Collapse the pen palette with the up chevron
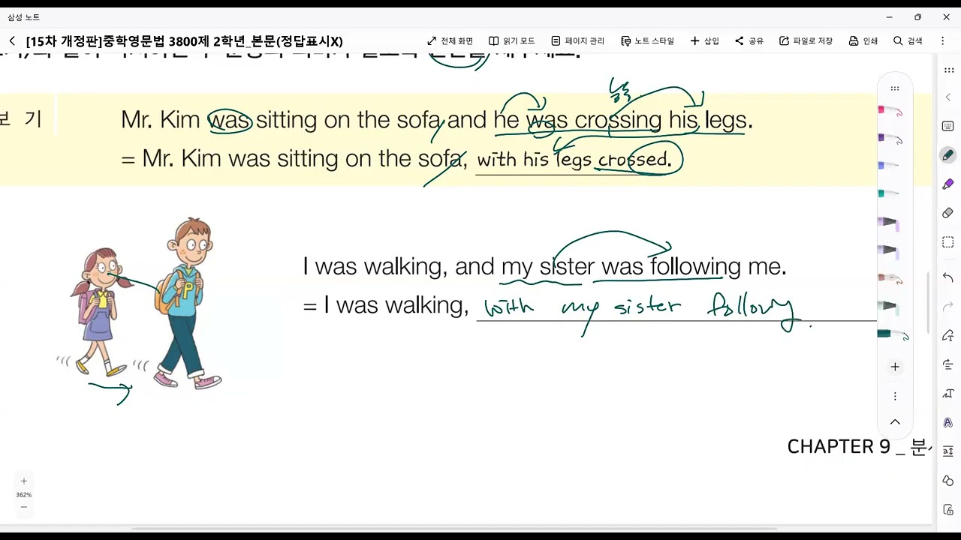 pos(895,422)
